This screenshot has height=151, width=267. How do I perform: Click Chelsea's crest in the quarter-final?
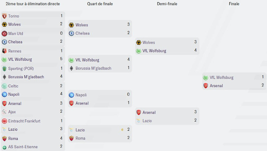tap(71, 33)
